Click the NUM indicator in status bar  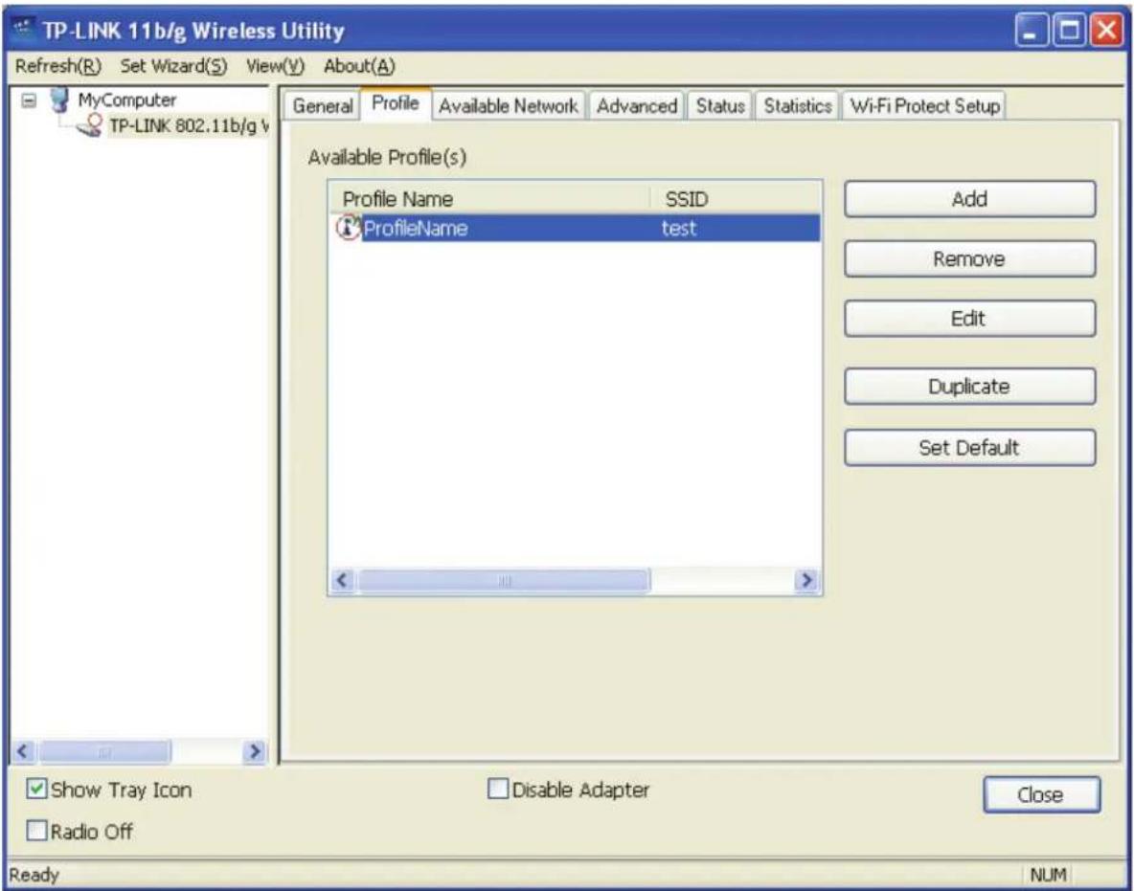click(x=1048, y=875)
